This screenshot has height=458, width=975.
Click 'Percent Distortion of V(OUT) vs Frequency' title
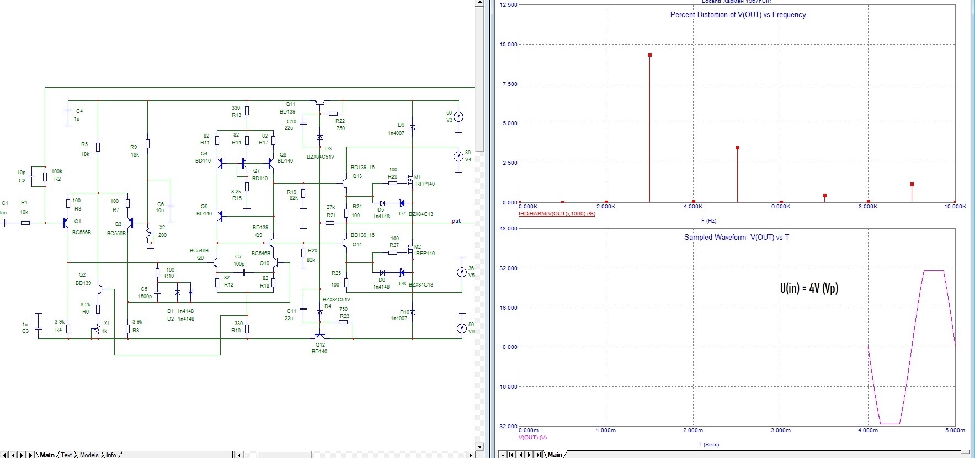tap(738, 15)
